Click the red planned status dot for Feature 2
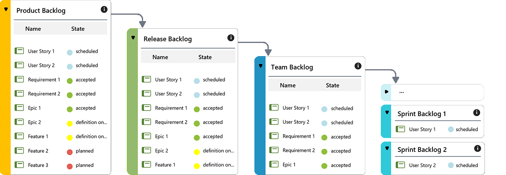Image resolution: width=506 pixels, height=175 pixels. pos(70,152)
